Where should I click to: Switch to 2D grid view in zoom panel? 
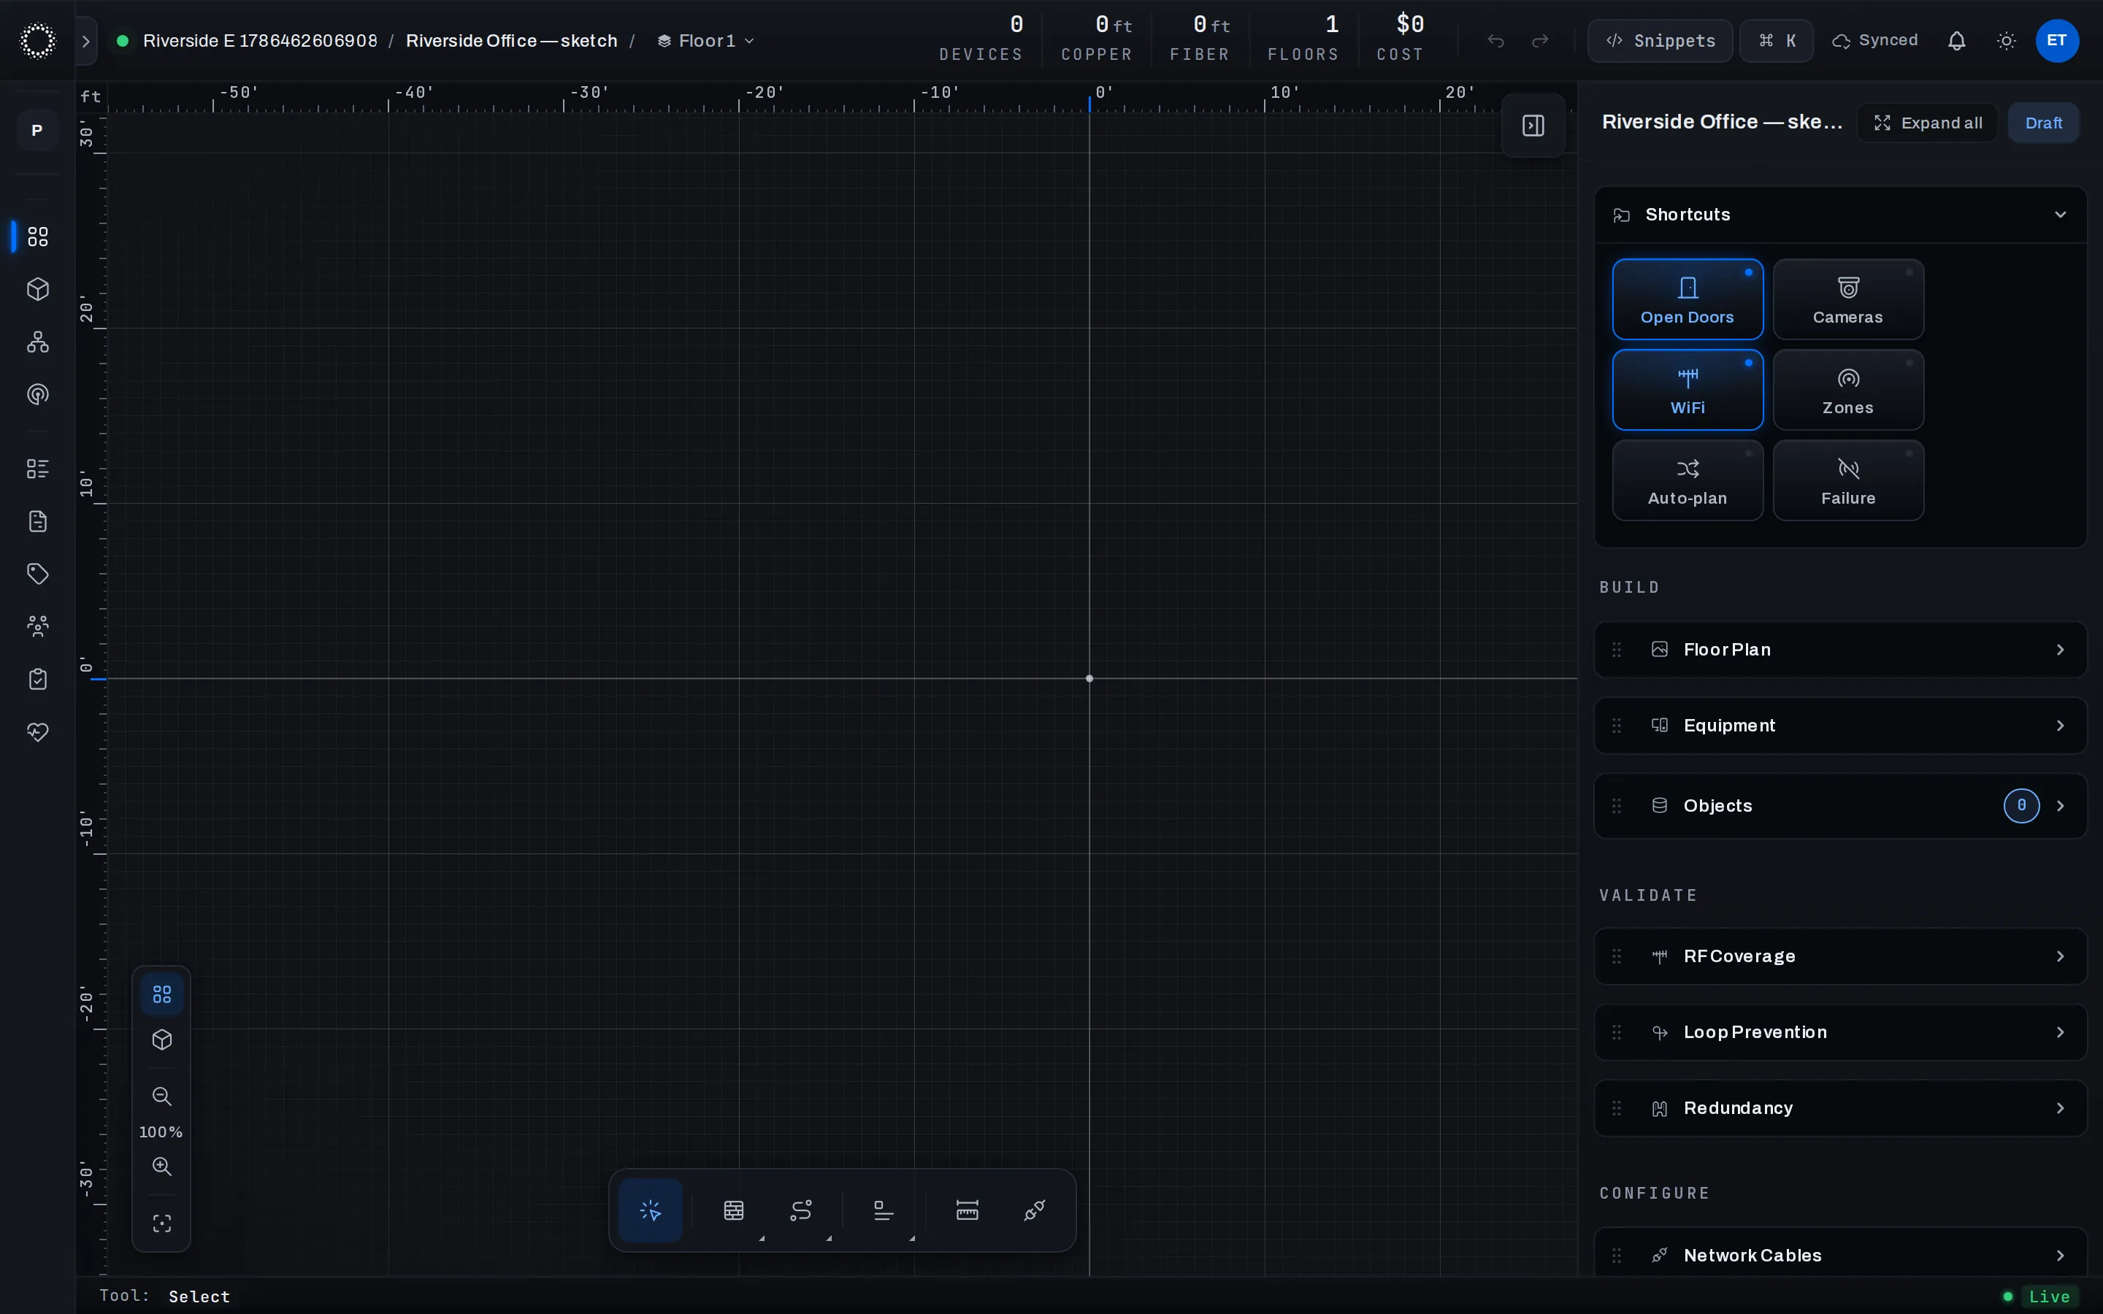click(161, 994)
